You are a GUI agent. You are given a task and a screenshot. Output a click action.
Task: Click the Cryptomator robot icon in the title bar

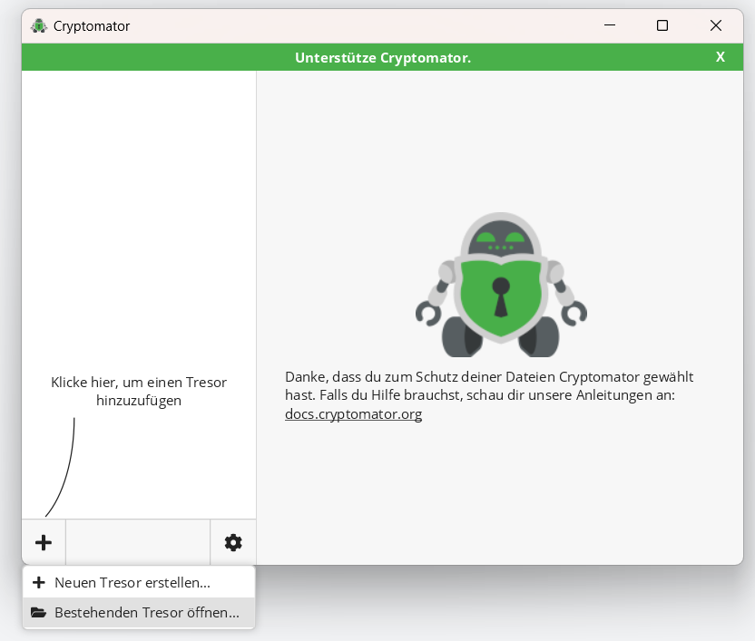coord(38,25)
